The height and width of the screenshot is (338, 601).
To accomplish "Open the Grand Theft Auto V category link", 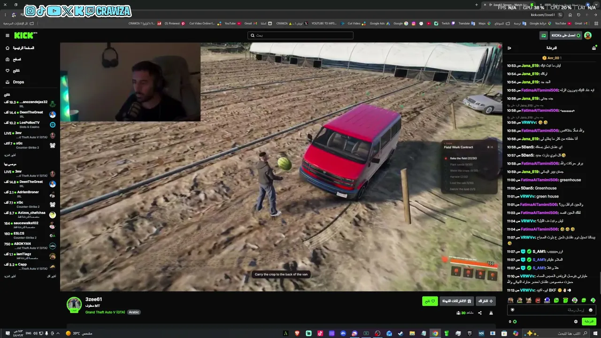I will click(x=105, y=312).
